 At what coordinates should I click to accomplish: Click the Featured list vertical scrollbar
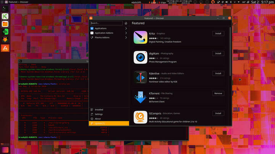tap(230, 51)
